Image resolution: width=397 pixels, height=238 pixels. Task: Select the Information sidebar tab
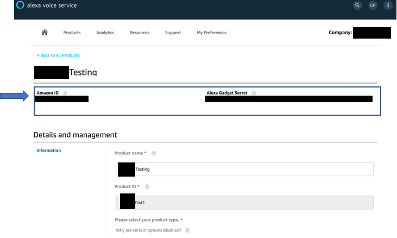pyautogui.click(x=49, y=151)
